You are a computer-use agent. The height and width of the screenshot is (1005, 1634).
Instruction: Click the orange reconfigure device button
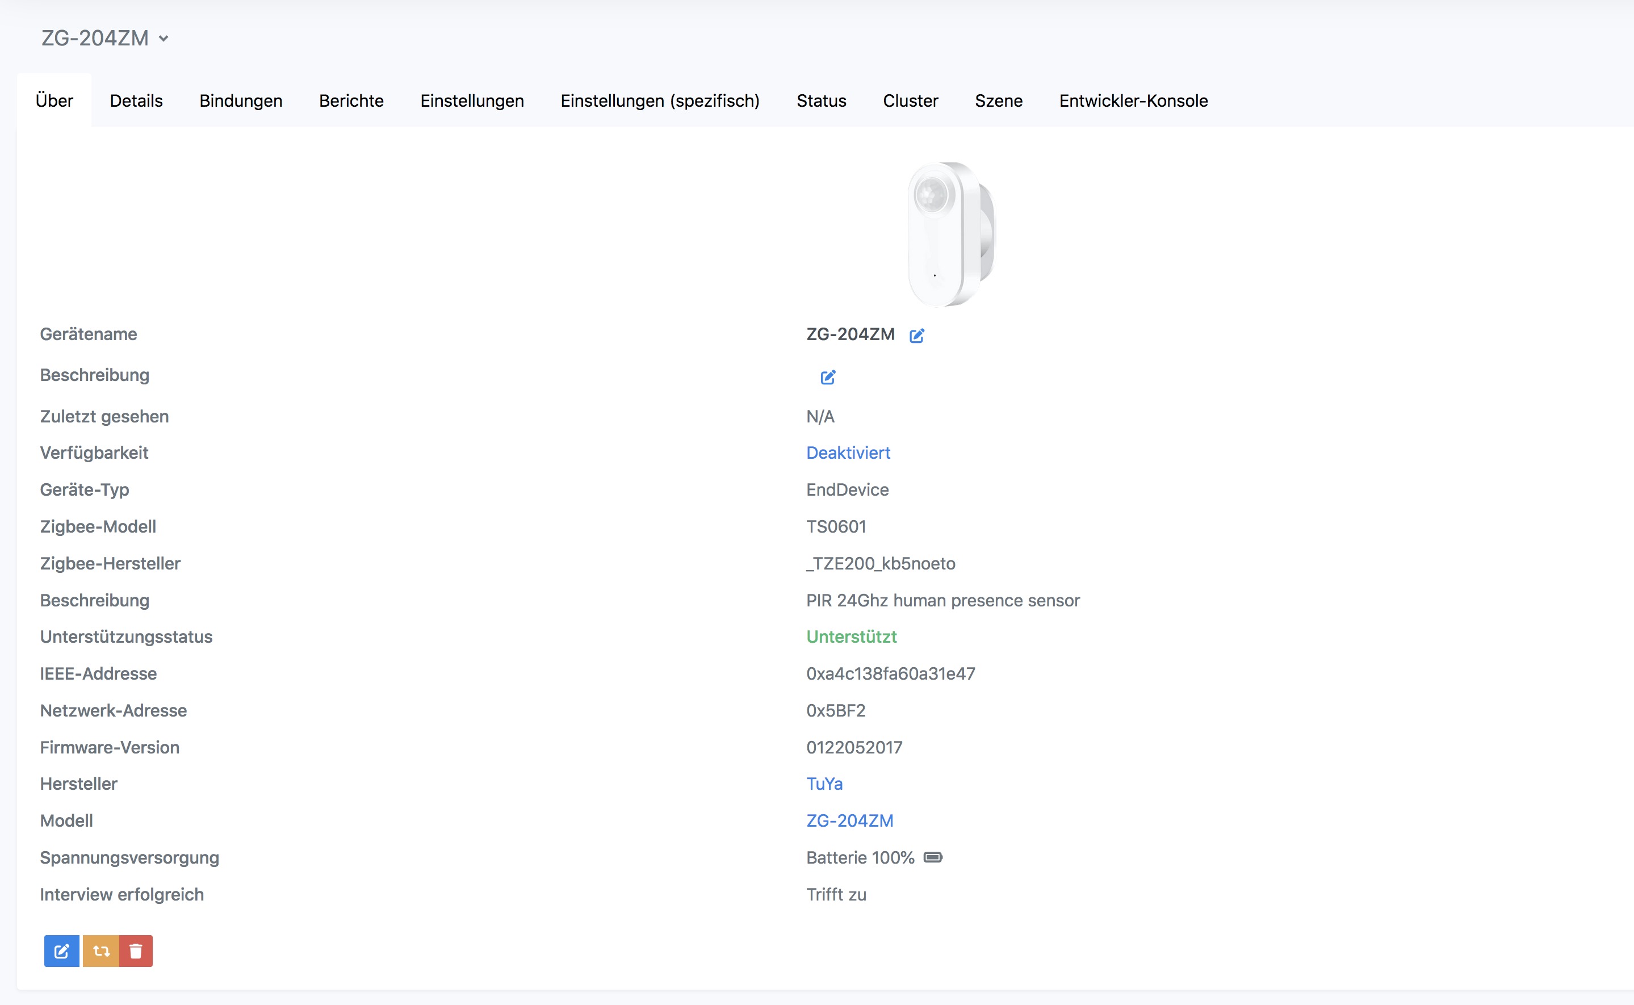(x=101, y=951)
